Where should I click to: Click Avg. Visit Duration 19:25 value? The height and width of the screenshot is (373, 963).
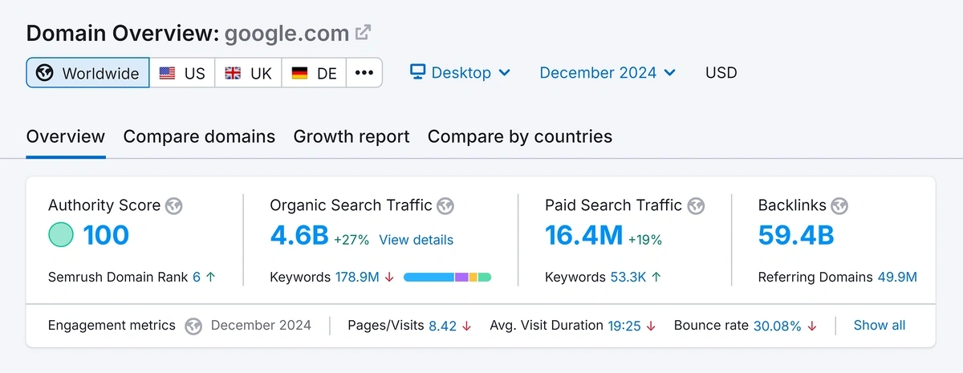[x=624, y=326]
